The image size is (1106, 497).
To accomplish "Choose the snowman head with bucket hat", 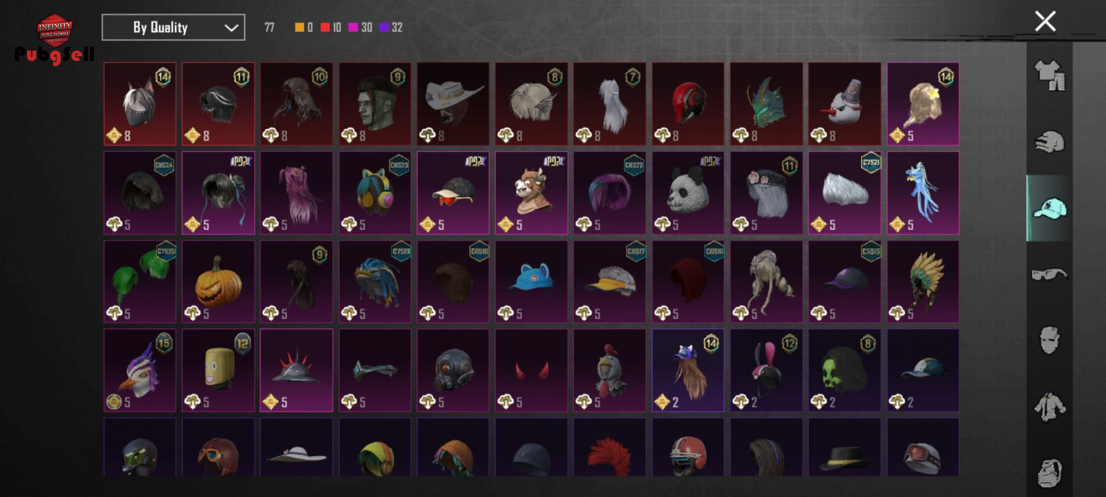I will point(844,104).
